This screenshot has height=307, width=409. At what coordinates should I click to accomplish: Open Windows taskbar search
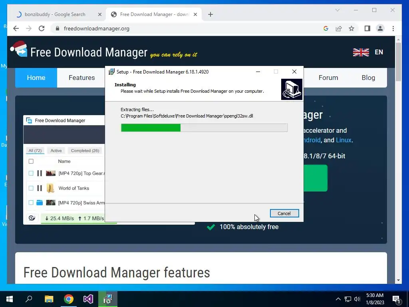pyautogui.click(x=29, y=299)
